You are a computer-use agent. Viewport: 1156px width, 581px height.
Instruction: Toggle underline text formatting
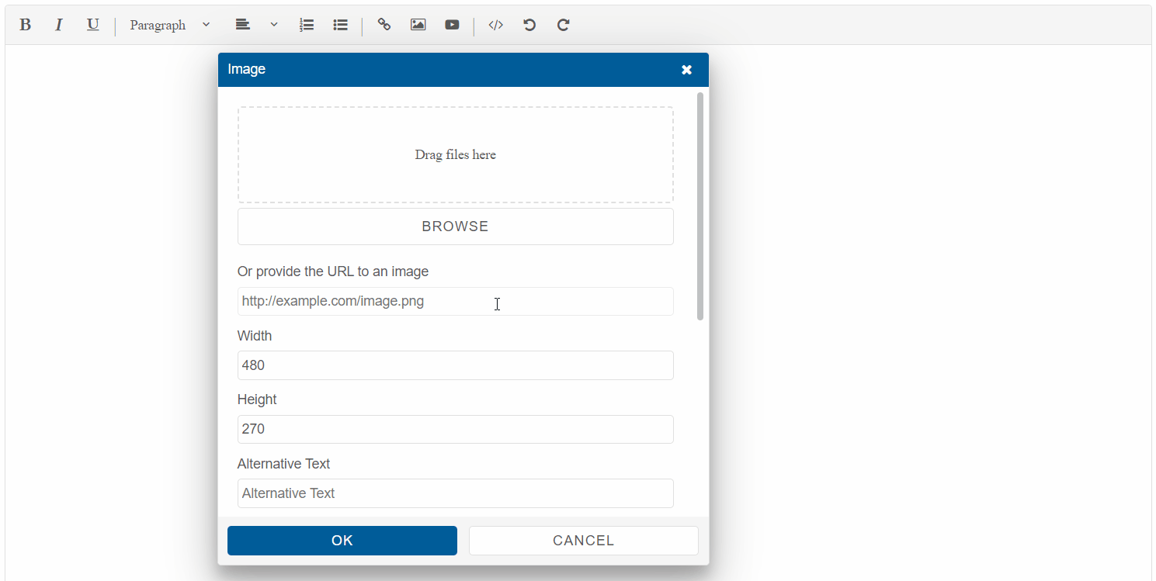pyautogui.click(x=92, y=25)
